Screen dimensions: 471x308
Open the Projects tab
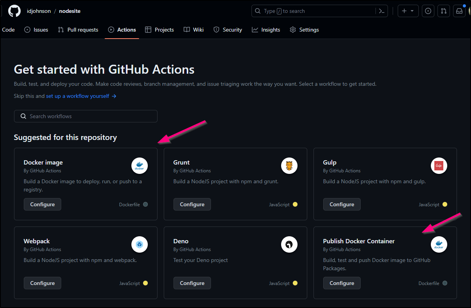point(159,30)
